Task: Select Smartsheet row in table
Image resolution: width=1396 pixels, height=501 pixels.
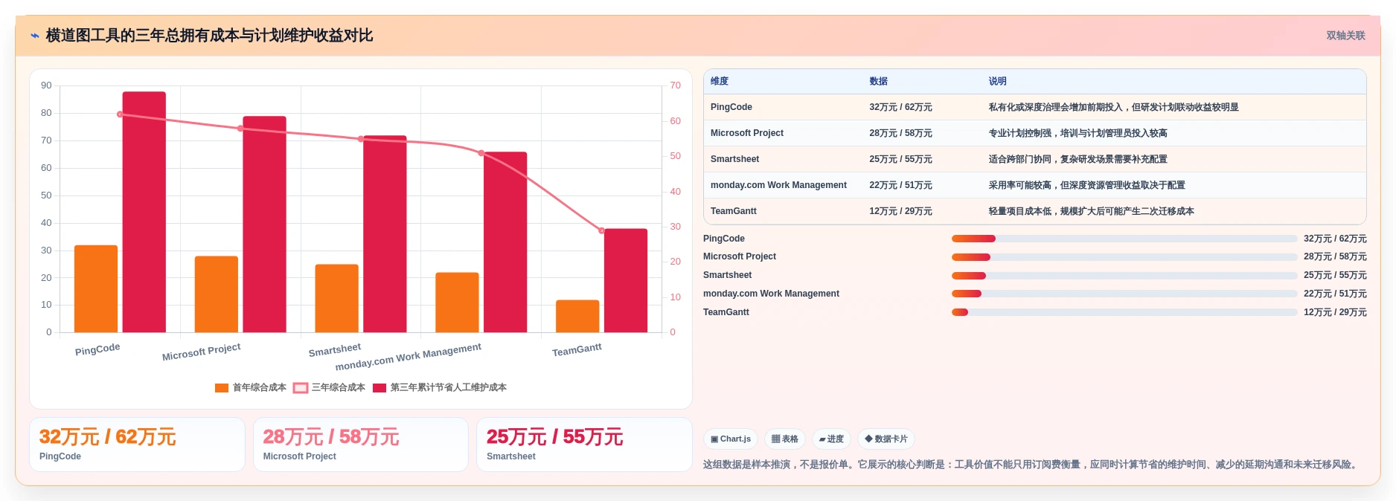Action: click(1035, 159)
